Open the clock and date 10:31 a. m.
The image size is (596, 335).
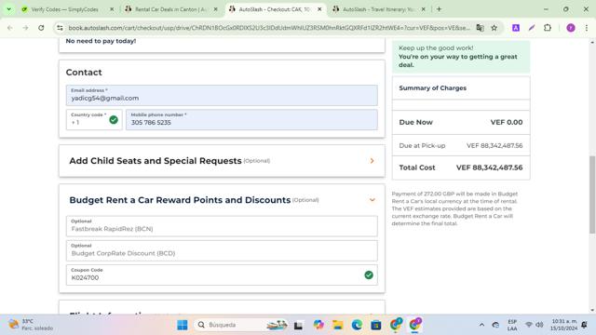click(564, 325)
